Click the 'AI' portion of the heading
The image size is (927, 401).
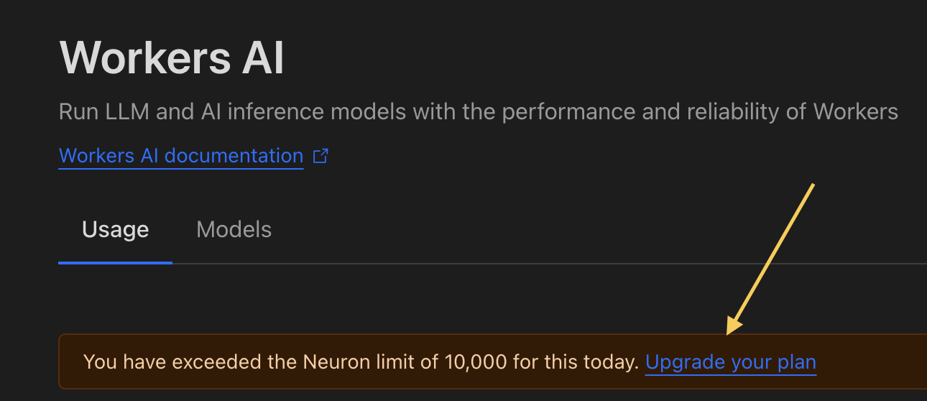[262, 57]
